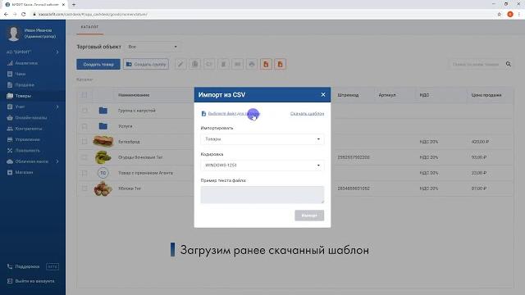Image resolution: width=525 pixels, height=295 pixels.
Task: Close the Импорт из CSV dialog
Action: [x=323, y=95]
